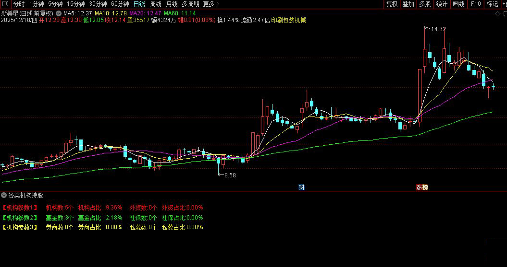Click the MA20: 12.47 indicator label
Screen dimensions: 507x267
[x=146, y=13]
